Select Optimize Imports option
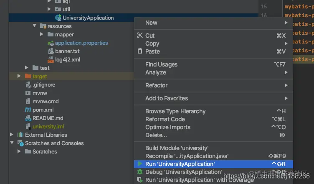The image size is (314, 184). point(167,127)
